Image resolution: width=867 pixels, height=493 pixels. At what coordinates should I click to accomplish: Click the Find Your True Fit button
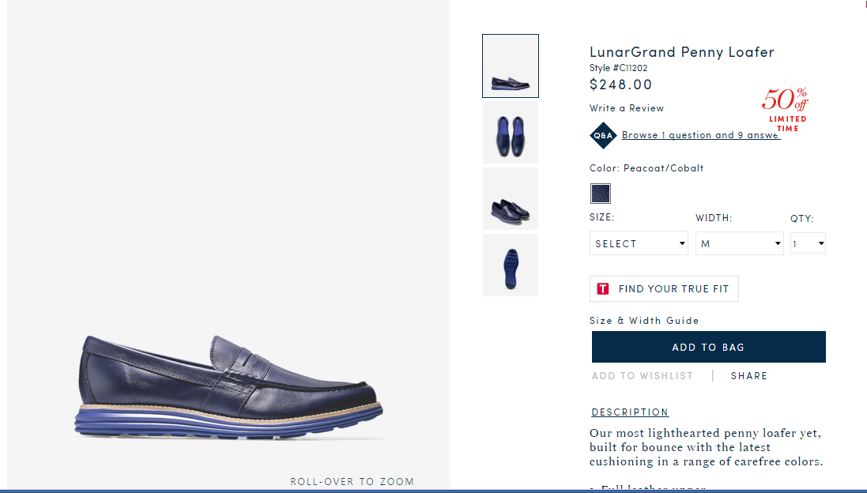664,288
